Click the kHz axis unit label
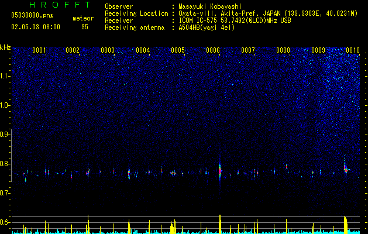The width and height of the screenshot is (368, 234). (5, 47)
